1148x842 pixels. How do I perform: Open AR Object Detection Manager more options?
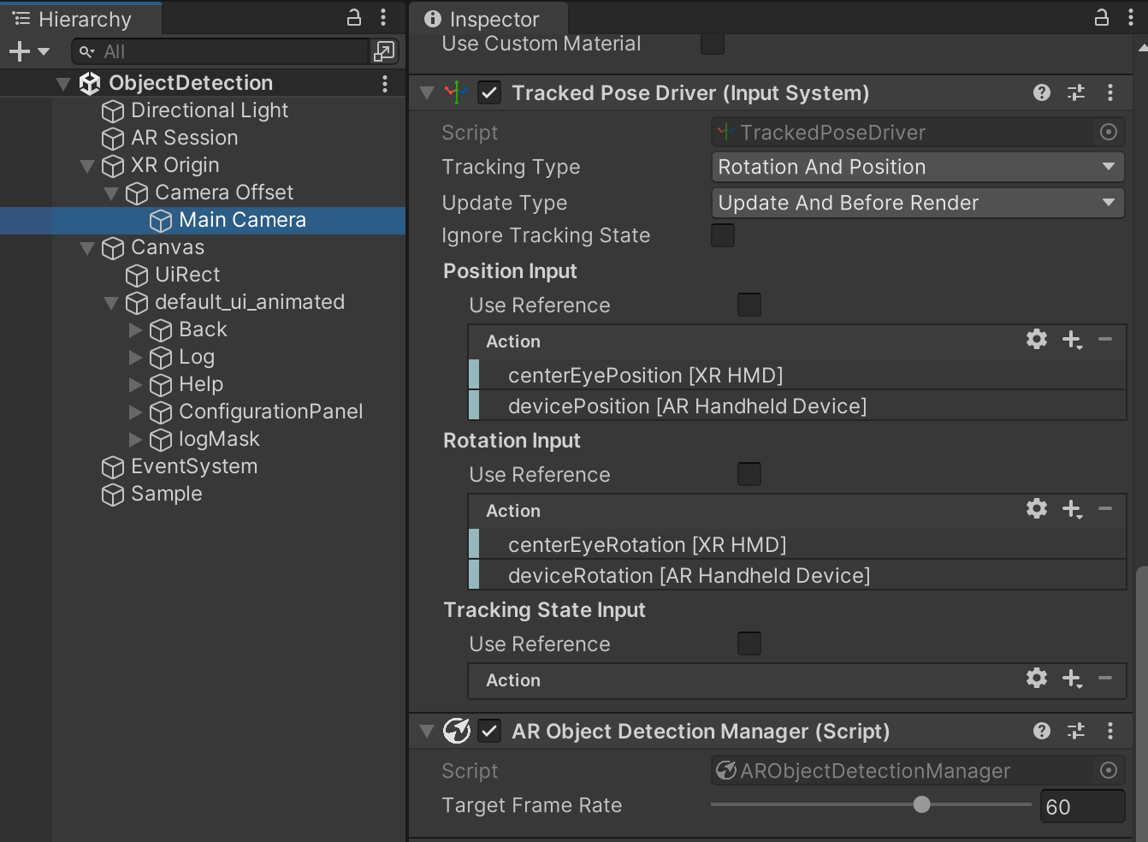[x=1110, y=731]
